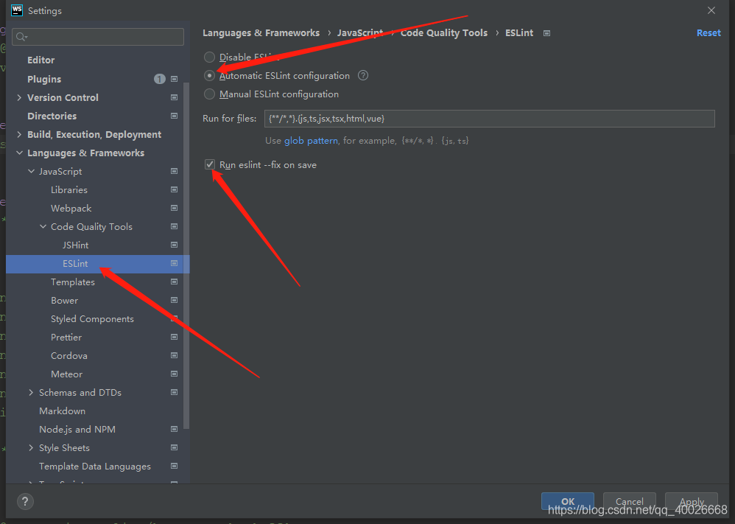Open the Directories settings page

click(x=52, y=116)
